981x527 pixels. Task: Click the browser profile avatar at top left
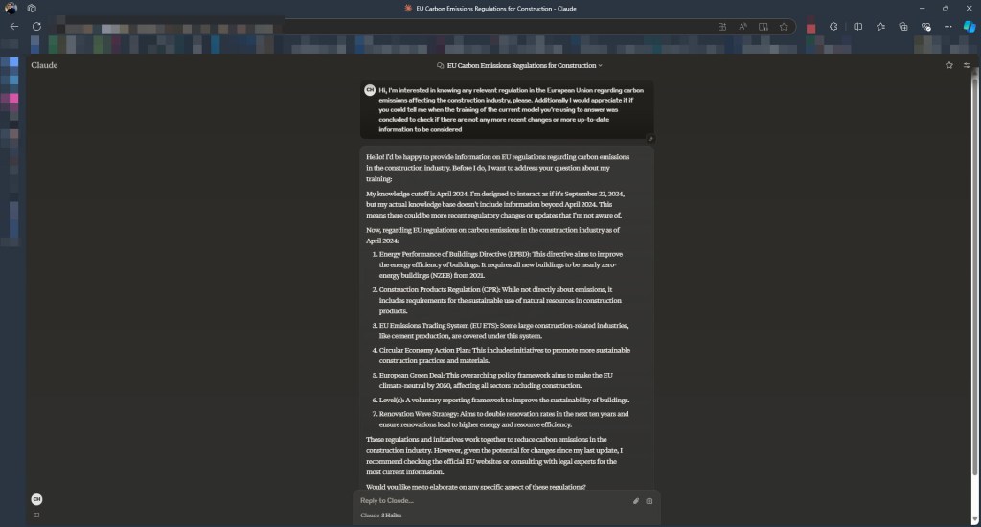[11, 8]
